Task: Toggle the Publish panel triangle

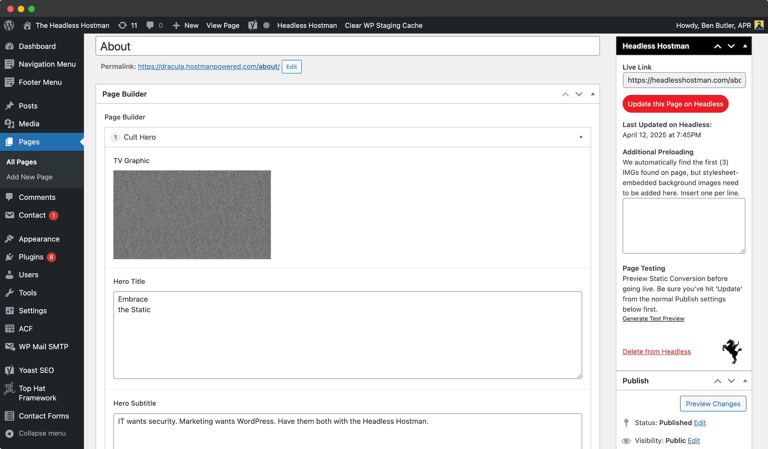Action: 745,381
